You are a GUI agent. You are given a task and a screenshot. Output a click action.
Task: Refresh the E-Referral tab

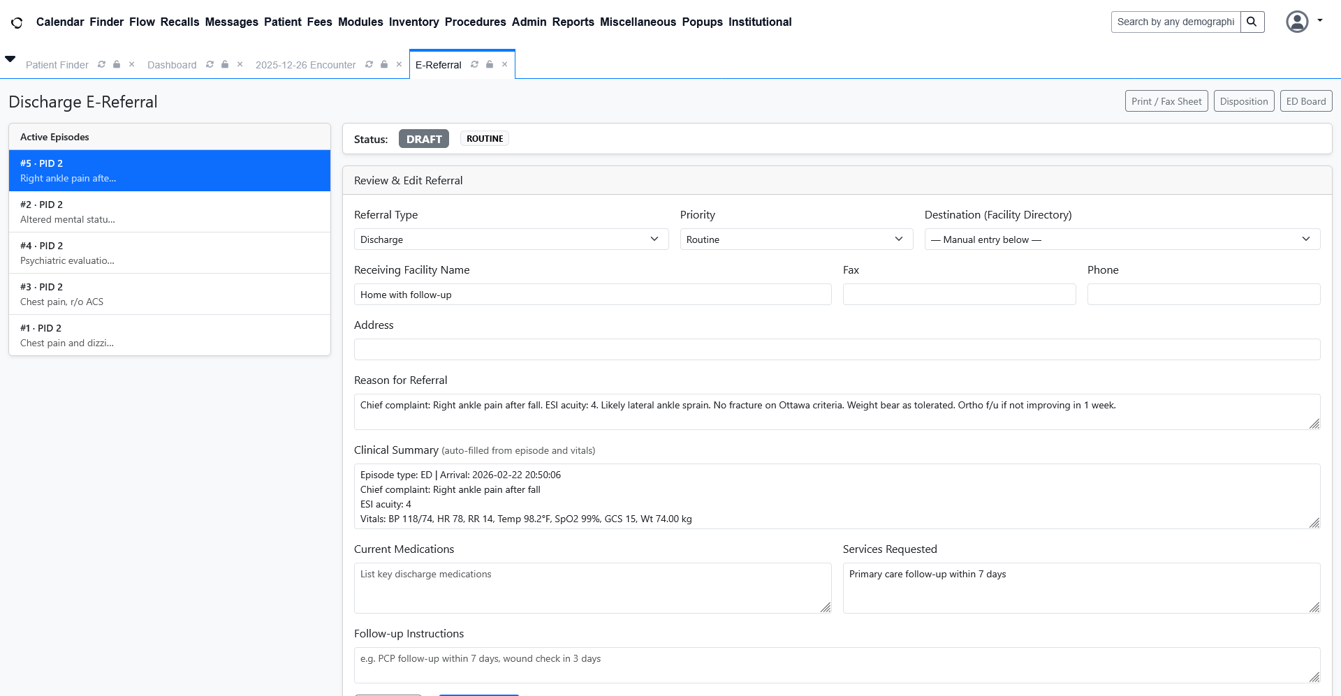click(x=474, y=64)
